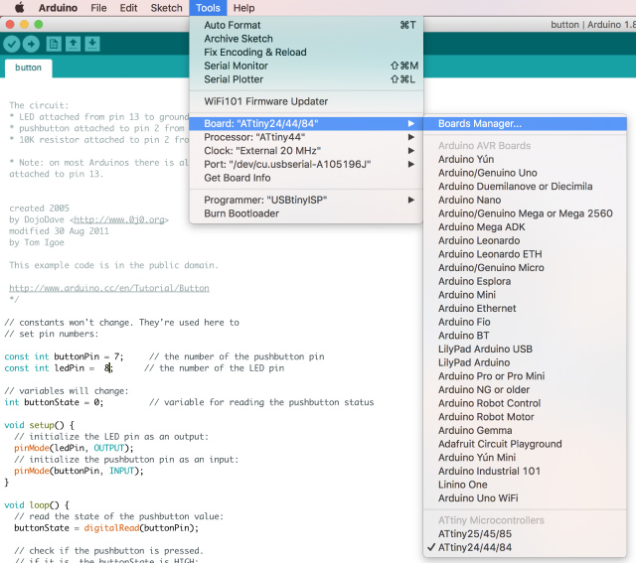Expand the Programmer USBtinyISP submenu
This screenshot has height=563, width=636.
[x=306, y=200]
